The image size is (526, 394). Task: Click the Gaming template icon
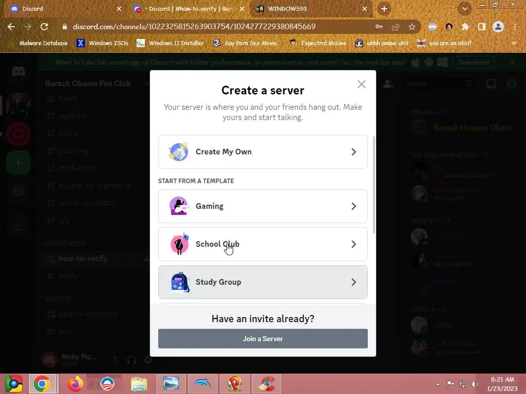179,206
